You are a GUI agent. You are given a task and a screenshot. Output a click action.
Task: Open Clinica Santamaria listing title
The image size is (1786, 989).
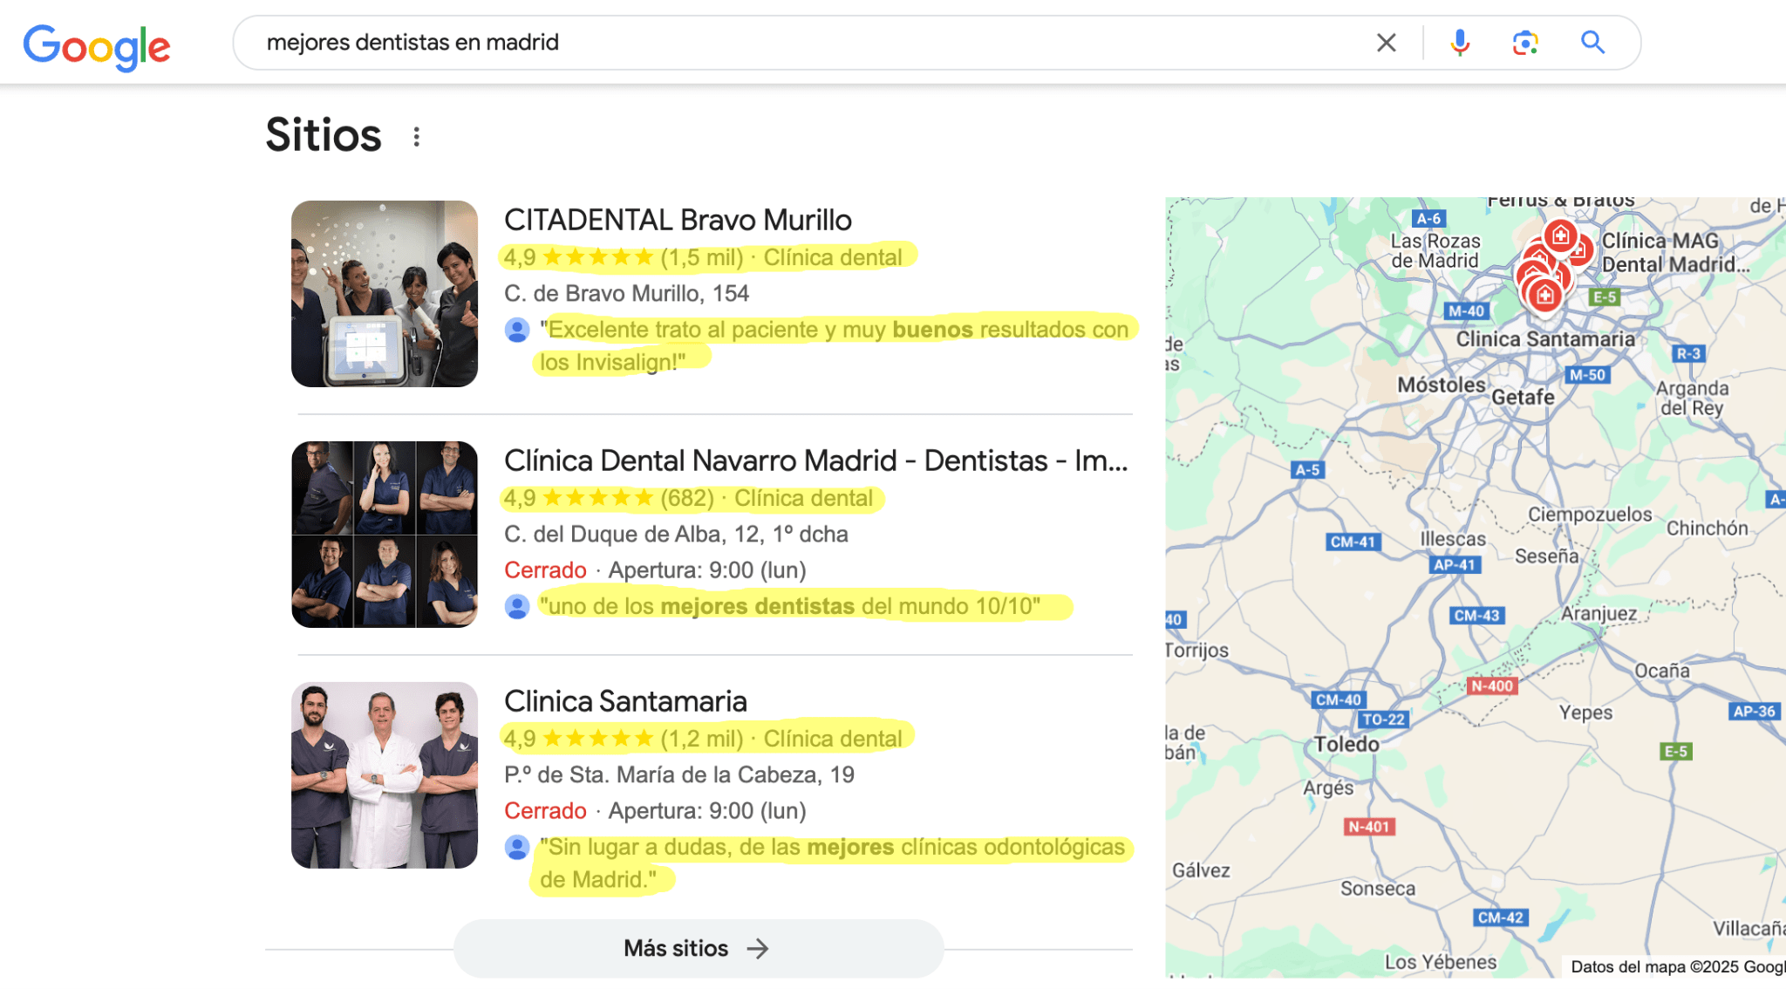click(625, 701)
